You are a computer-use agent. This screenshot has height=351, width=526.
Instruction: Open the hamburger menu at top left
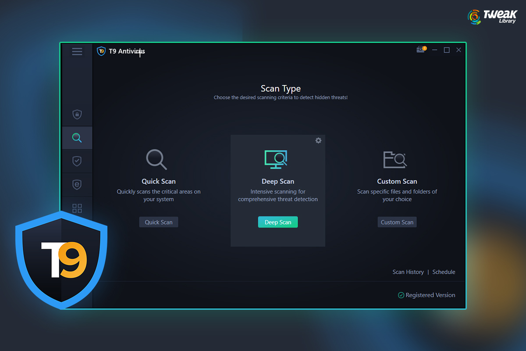coord(77,51)
